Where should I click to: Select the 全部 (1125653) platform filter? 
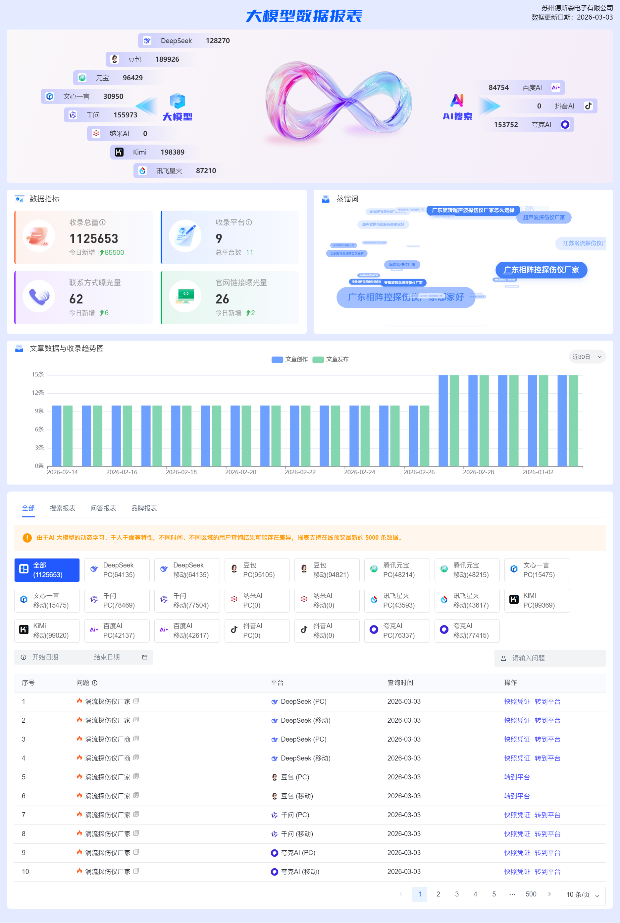coord(47,570)
